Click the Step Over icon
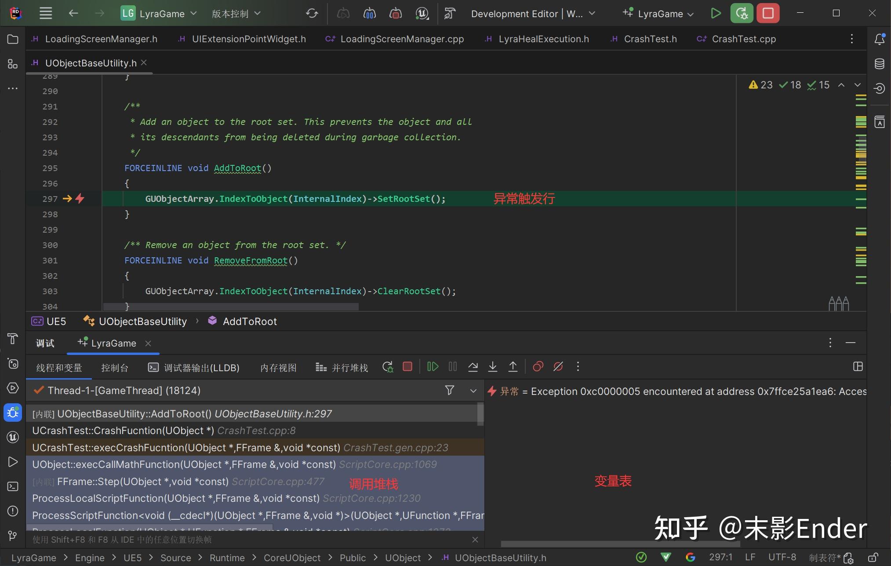 click(x=473, y=367)
